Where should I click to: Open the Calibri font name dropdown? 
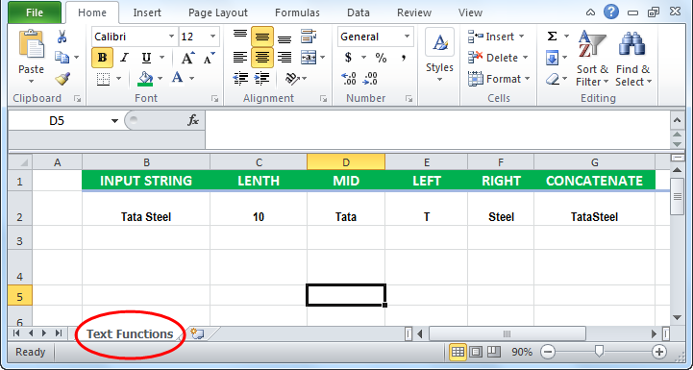pyautogui.click(x=171, y=37)
